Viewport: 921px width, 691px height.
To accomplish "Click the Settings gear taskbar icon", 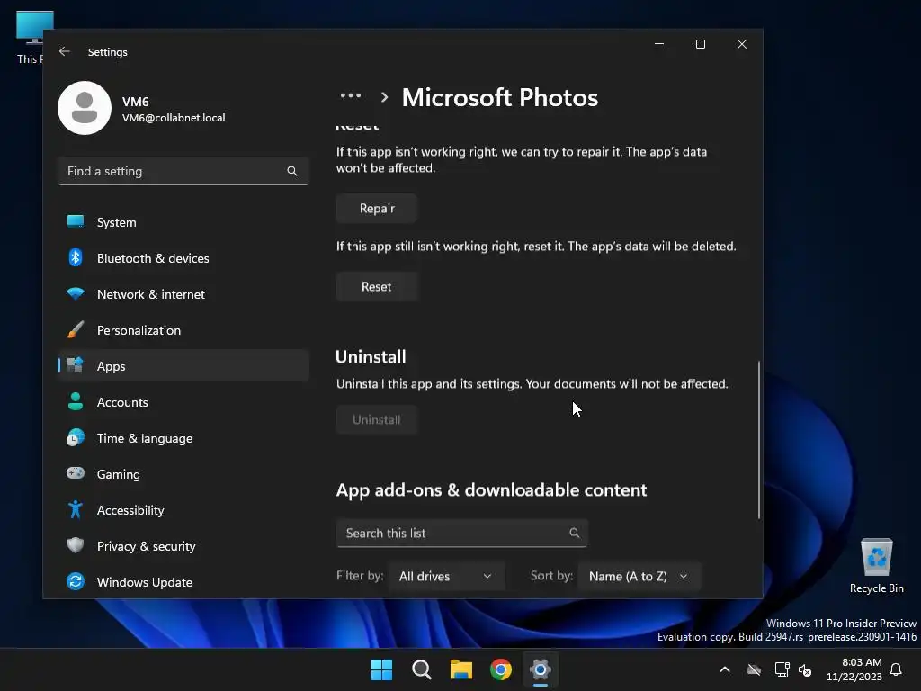I will pos(541,669).
